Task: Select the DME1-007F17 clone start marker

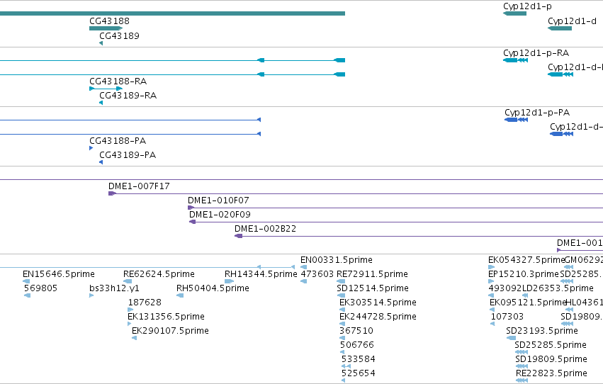Action: 112,193
